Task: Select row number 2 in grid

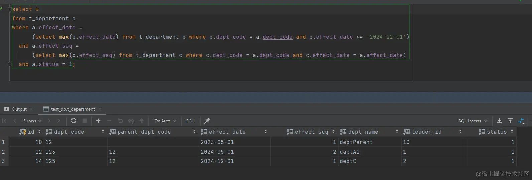Action: 3,152
